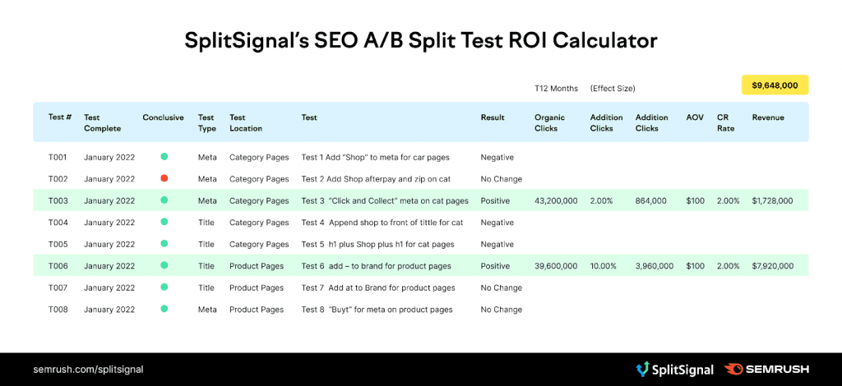
Task: Click the green conclusive dot for T005
Action: click(164, 244)
